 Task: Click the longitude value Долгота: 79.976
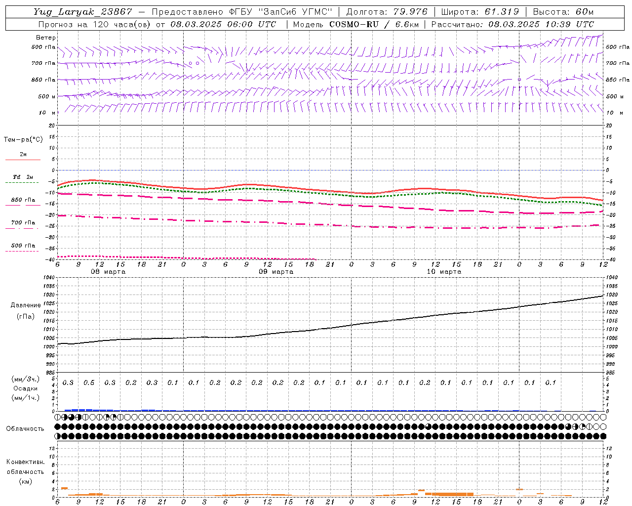point(387,12)
